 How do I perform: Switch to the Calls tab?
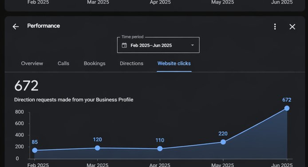coord(63,63)
